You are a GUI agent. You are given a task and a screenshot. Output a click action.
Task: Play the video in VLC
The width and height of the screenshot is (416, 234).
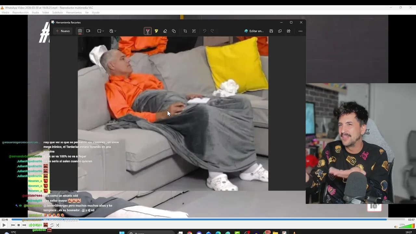click(x=4, y=225)
